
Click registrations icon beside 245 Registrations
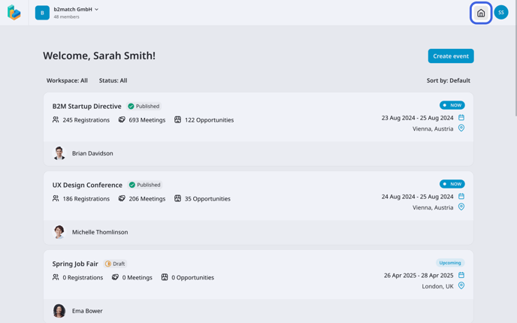[x=56, y=119]
